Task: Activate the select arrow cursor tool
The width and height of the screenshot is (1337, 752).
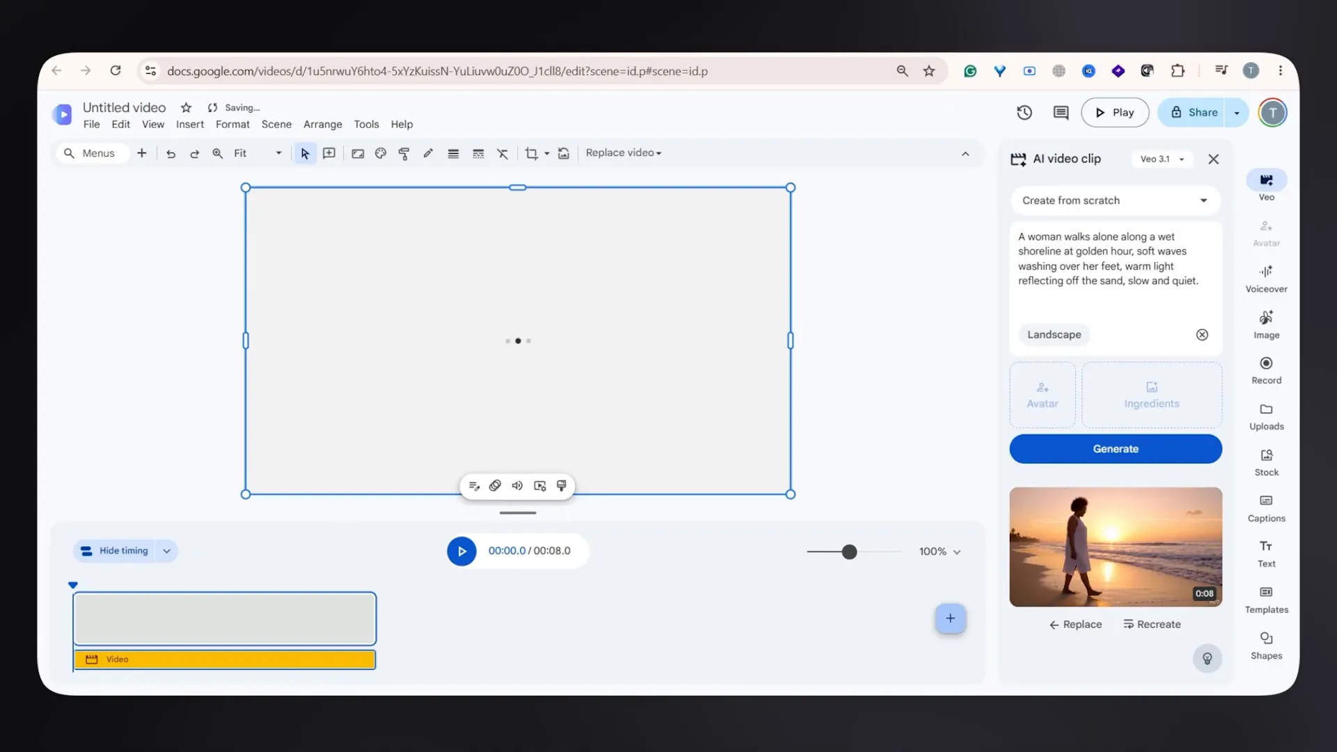Action: [x=305, y=153]
